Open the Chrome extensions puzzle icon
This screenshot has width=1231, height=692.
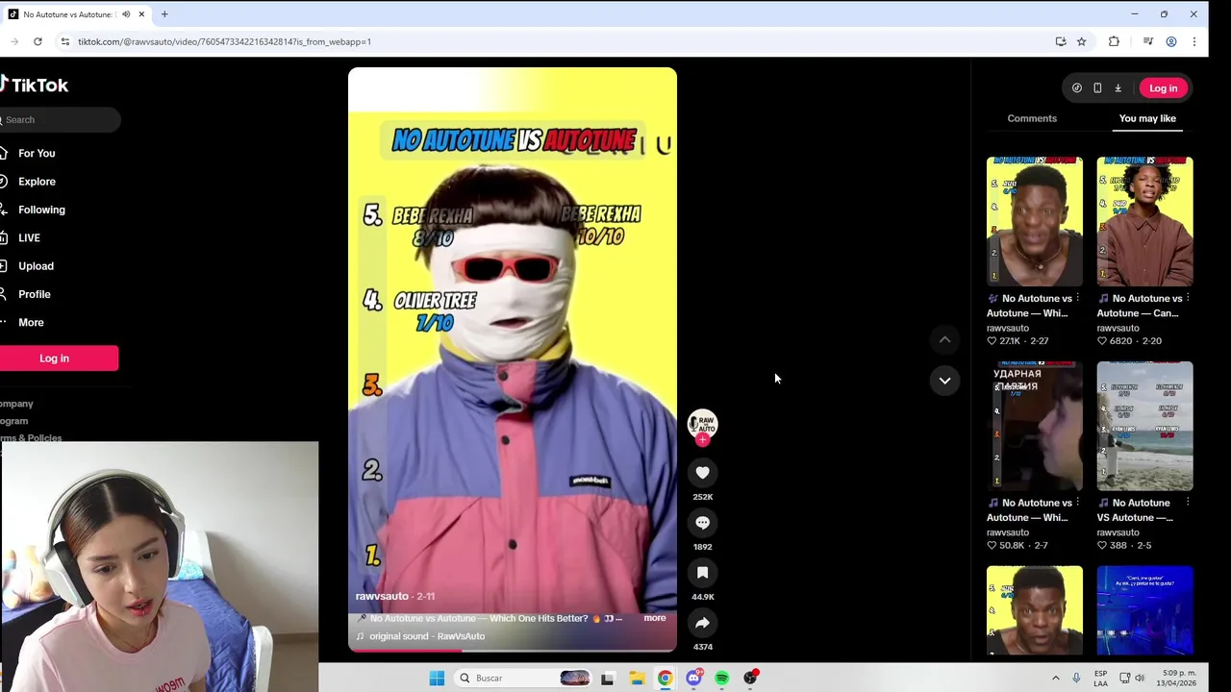pyautogui.click(x=1114, y=41)
